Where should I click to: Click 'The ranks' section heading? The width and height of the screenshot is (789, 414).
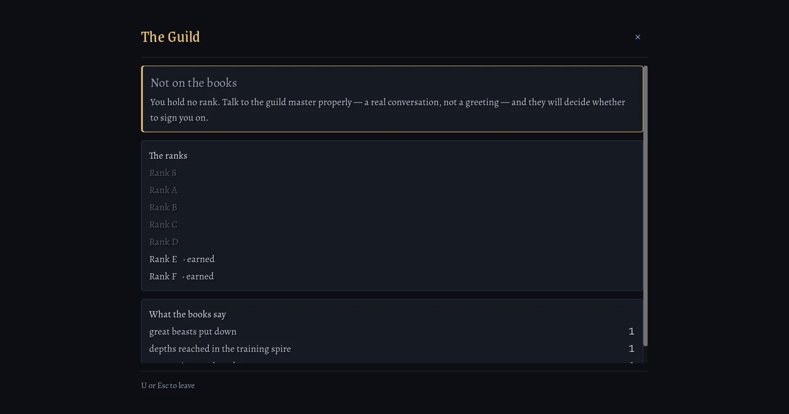(x=168, y=156)
